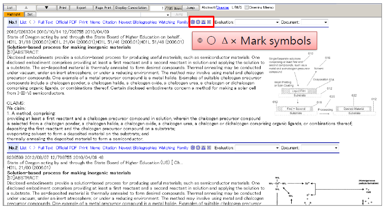
Task: Click the Jump button next to item count
Action: 191,8
